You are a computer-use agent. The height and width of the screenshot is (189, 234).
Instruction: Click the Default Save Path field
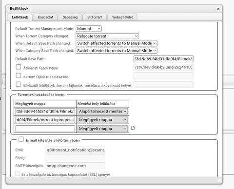pos(163,59)
